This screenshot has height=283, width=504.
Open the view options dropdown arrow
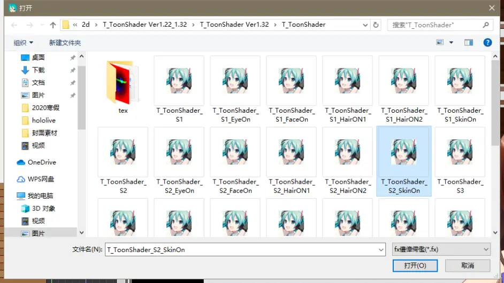(451, 42)
